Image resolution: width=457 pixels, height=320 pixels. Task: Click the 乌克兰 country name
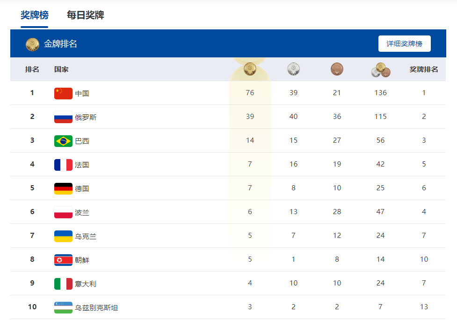(x=86, y=236)
